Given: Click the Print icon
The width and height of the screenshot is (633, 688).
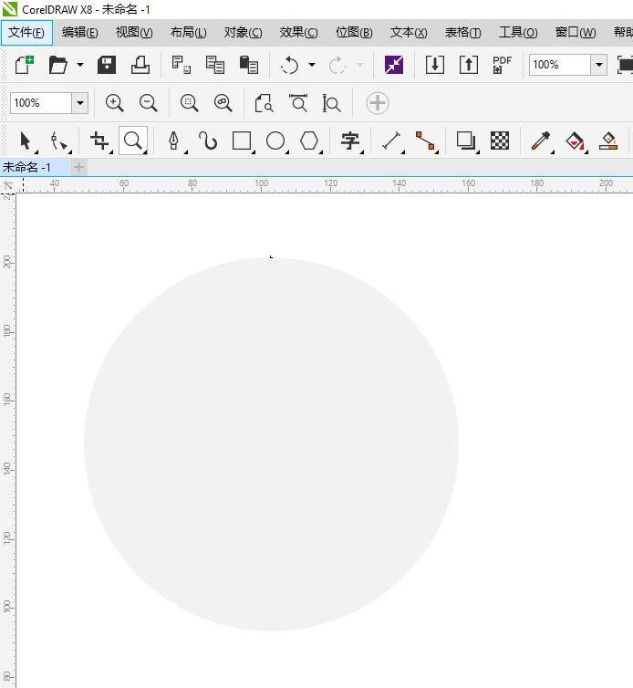Looking at the screenshot, I should tap(140, 65).
